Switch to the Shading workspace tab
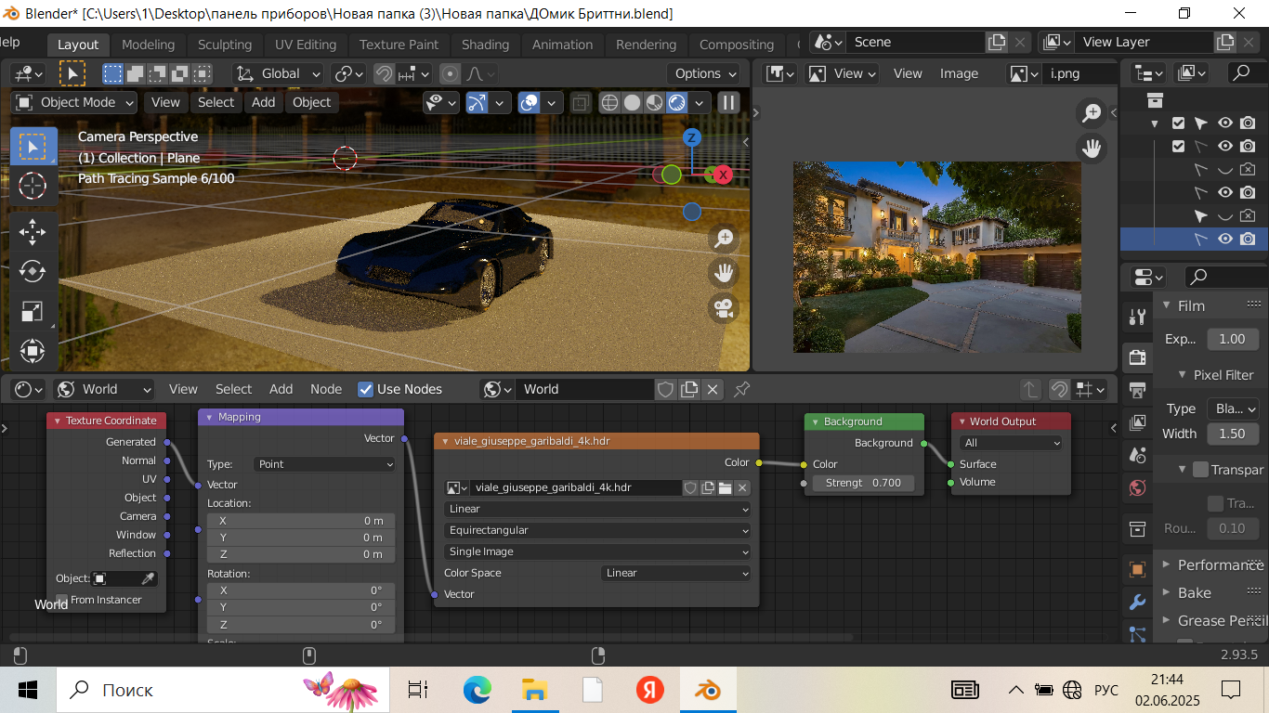Image resolution: width=1269 pixels, height=713 pixels. click(x=485, y=45)
